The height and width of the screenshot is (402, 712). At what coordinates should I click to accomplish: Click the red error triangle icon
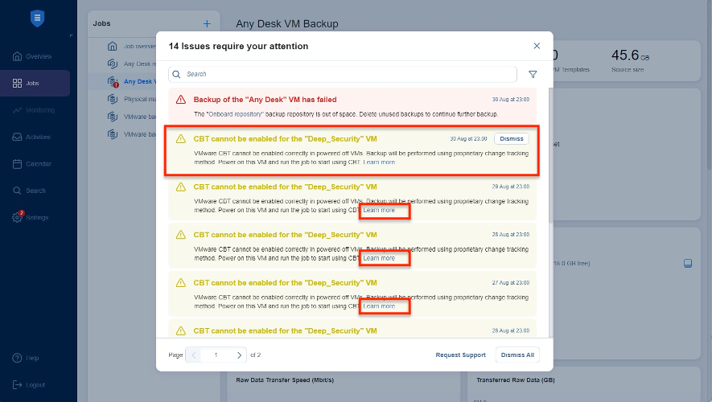point(181,100)
